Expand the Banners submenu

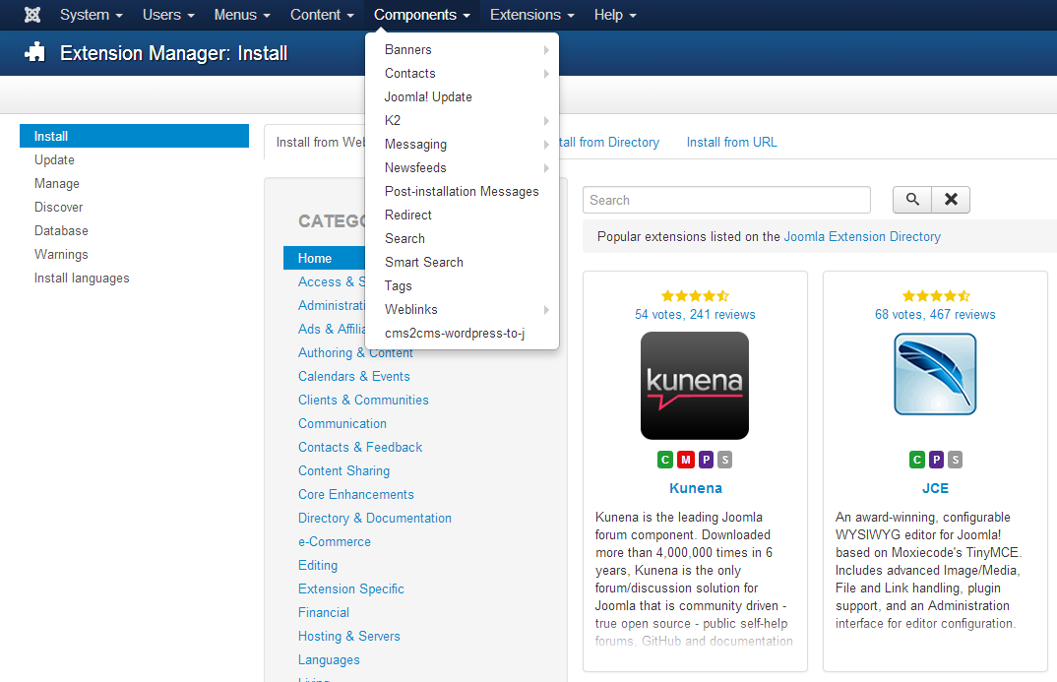[462, 50]
